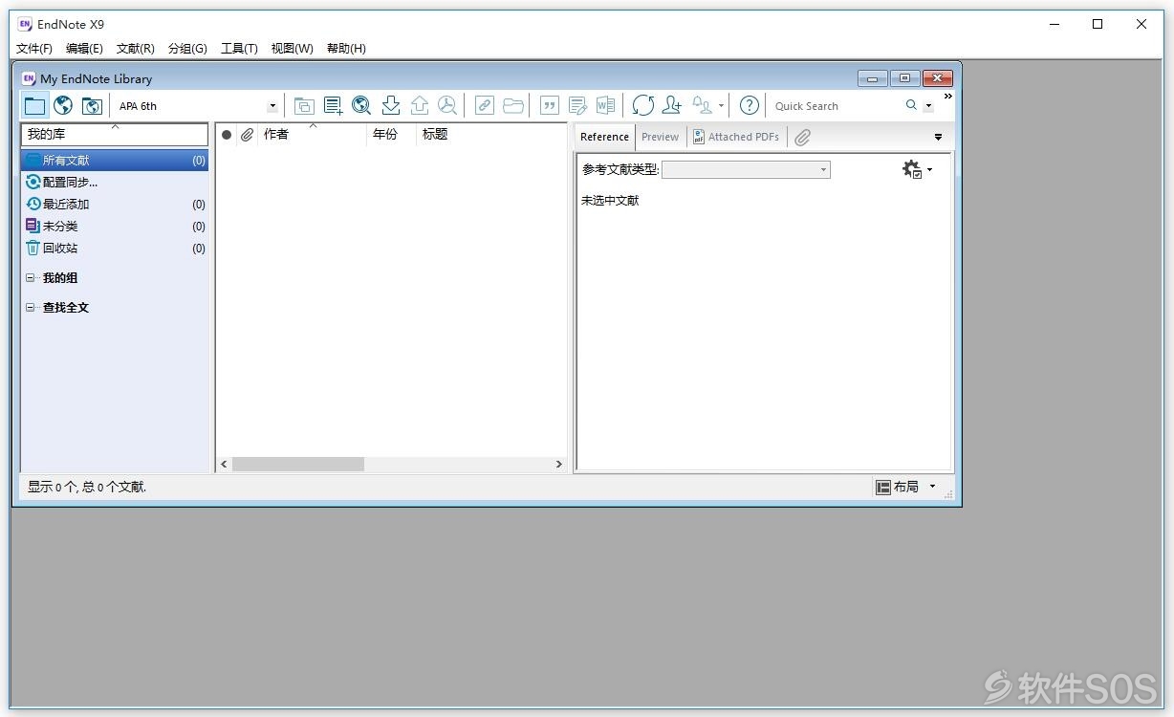1174x717 pixels.
Task: Click the Copy to Local Library icon
Action: [x=304, y=106]
